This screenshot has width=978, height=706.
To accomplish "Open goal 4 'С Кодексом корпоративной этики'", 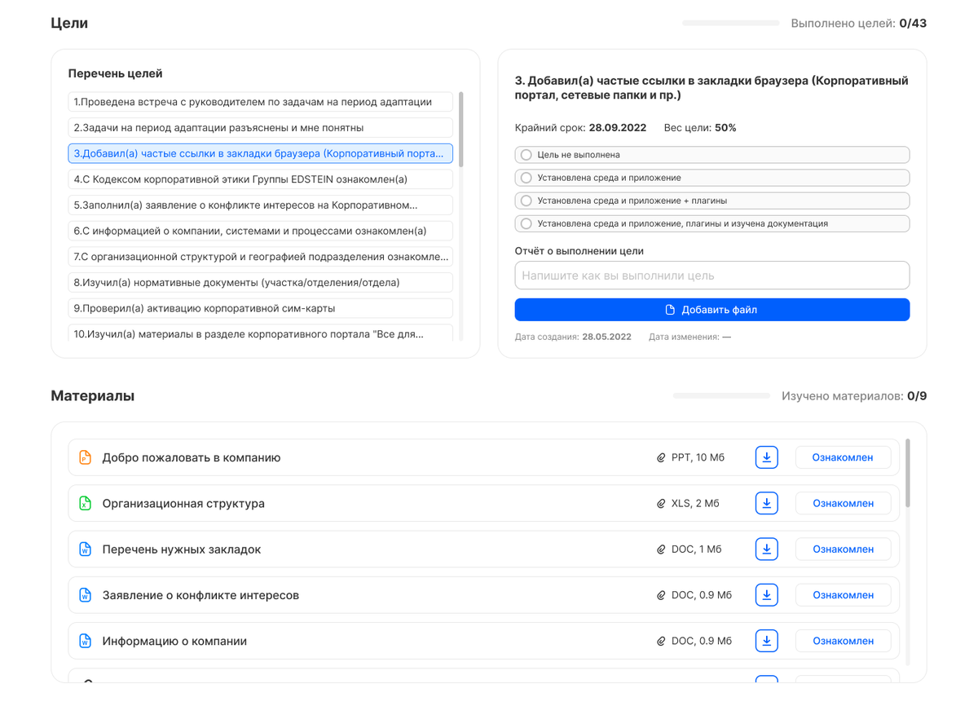I will (x=260, y=179).
